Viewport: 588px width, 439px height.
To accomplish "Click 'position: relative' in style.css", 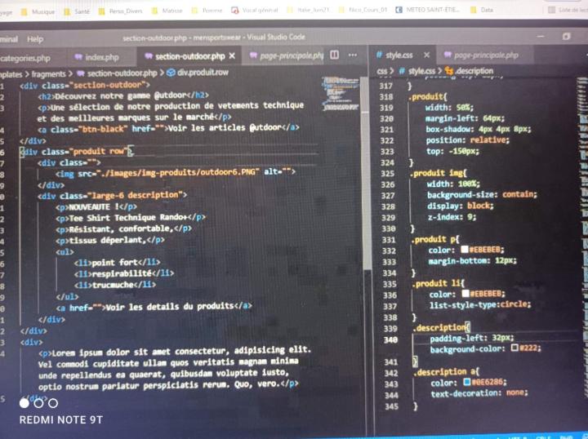I will [x=467, y=140].
